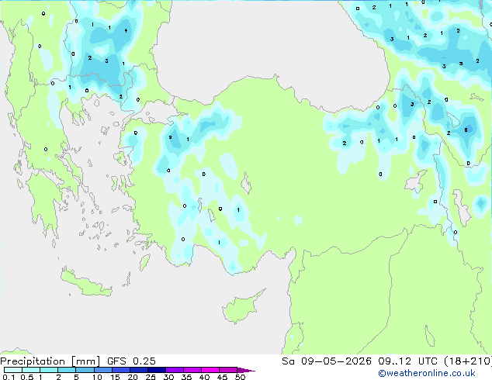Click the 45–50 mm legend color swatch

[228, 370]
